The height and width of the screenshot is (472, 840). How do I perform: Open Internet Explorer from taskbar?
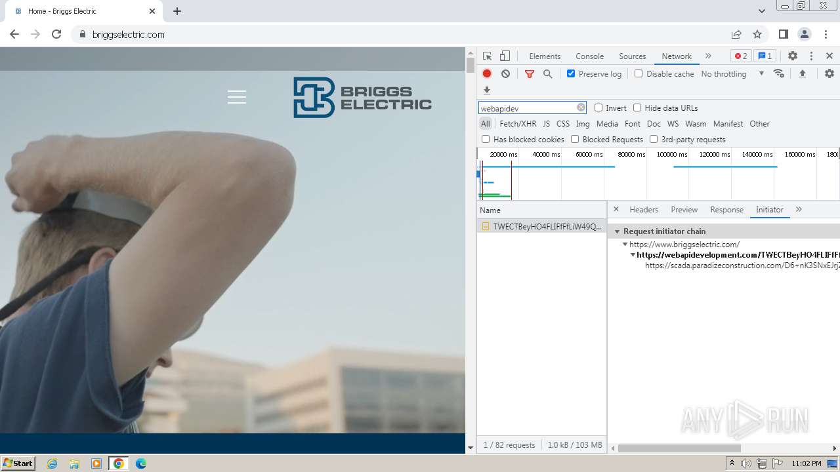[x=52, y=463]
